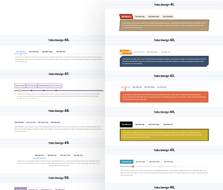The height and width of the screenshot is (190, 223).
Task: Click the orange Tab Title One in Design 42
Action: coord(126,52)
